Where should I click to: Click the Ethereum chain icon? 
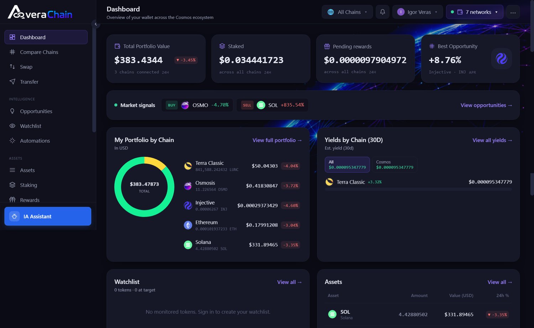click(x=188, y=225)
